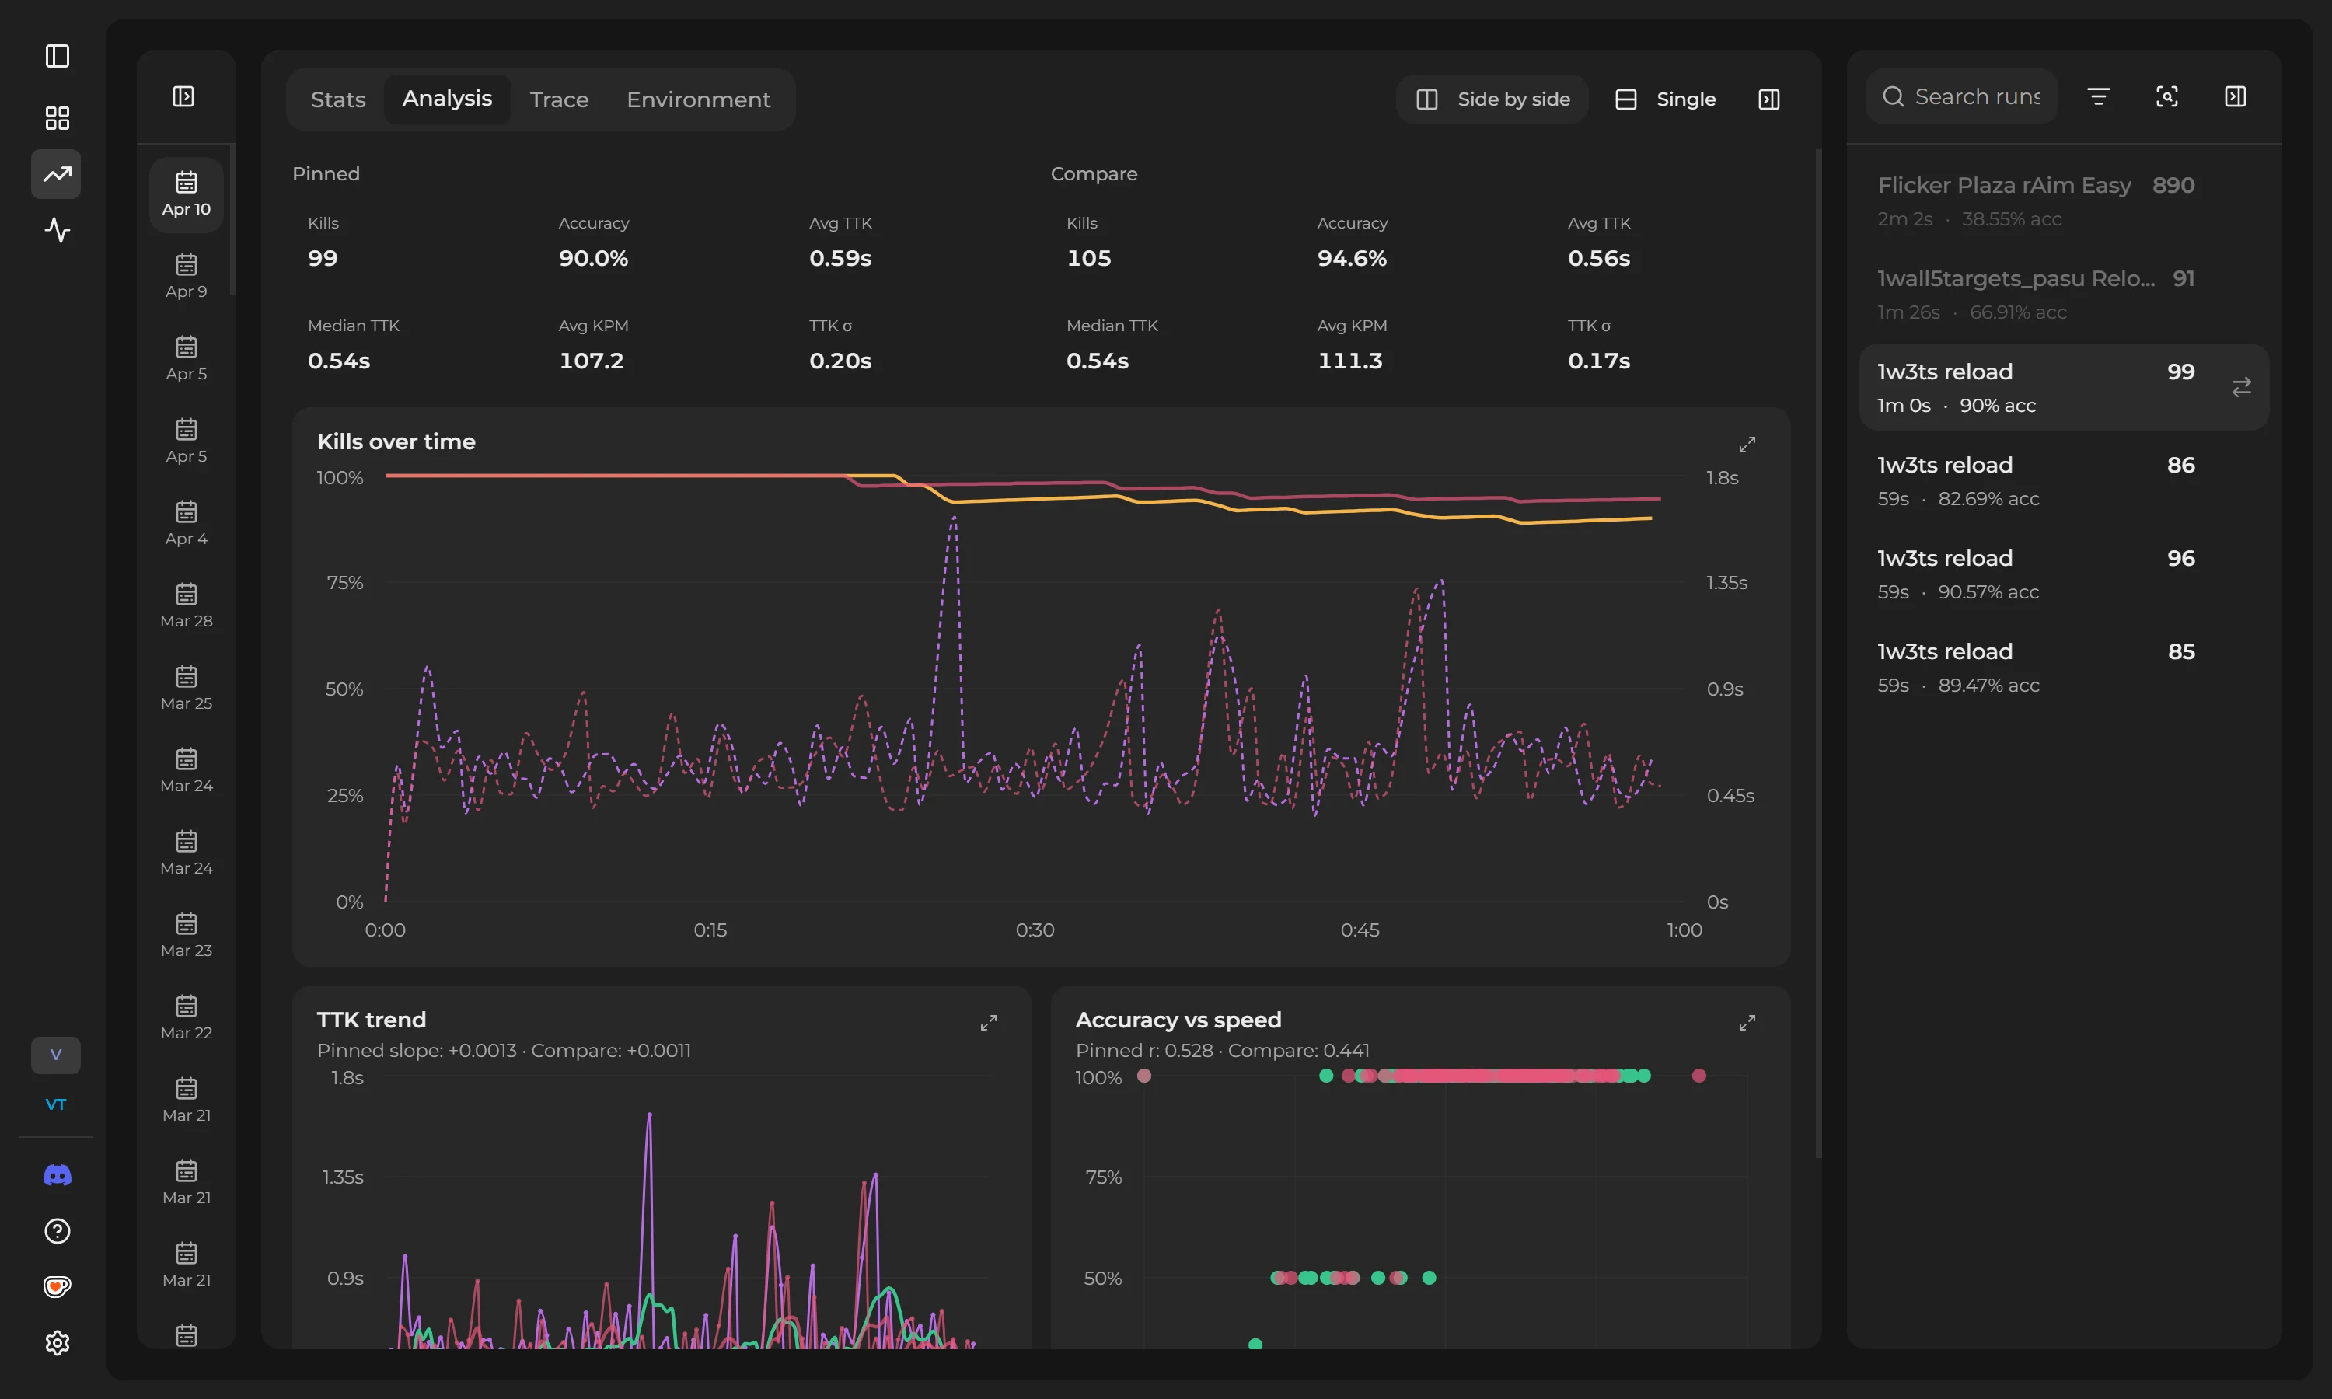Click the dates list scrollbar
The width and height of the screenshot is (2332, 1399).
[232, 220]
